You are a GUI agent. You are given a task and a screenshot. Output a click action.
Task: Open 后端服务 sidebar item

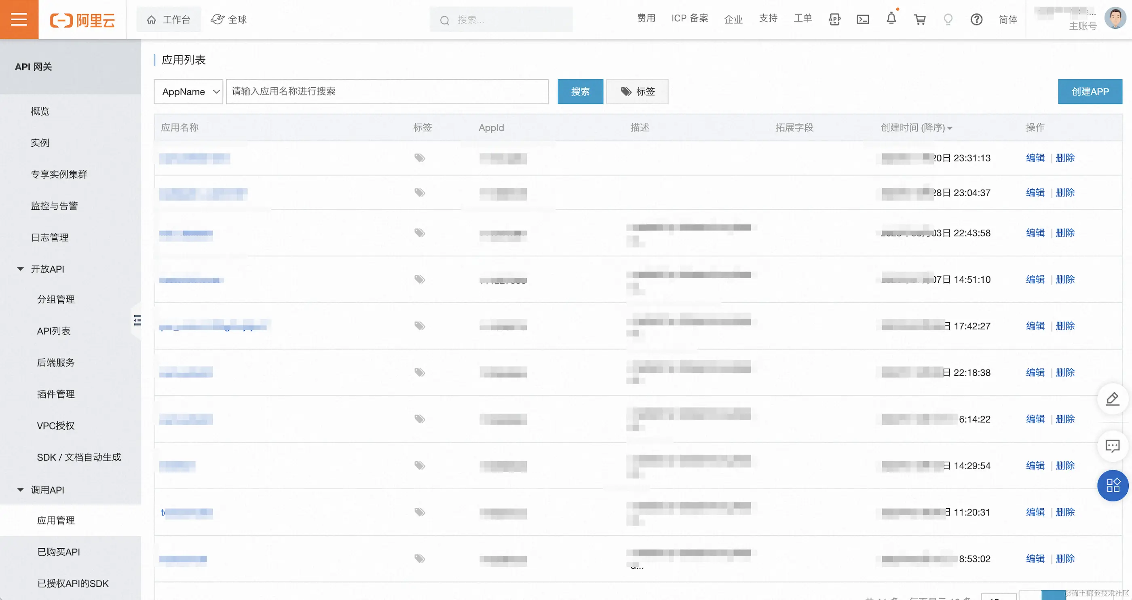point(56,363)
